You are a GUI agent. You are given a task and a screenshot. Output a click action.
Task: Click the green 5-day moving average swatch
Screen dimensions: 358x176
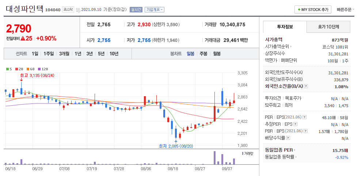8,69
